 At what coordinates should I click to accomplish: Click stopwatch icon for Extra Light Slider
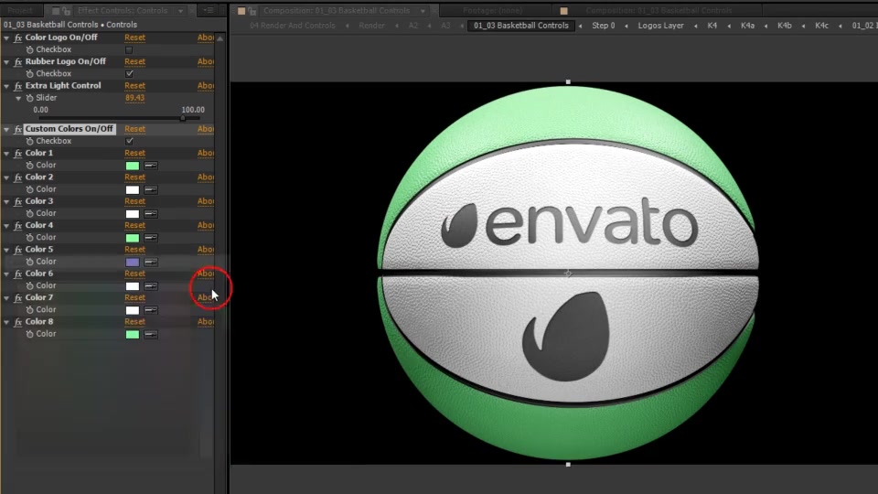[x=29, y=98]
